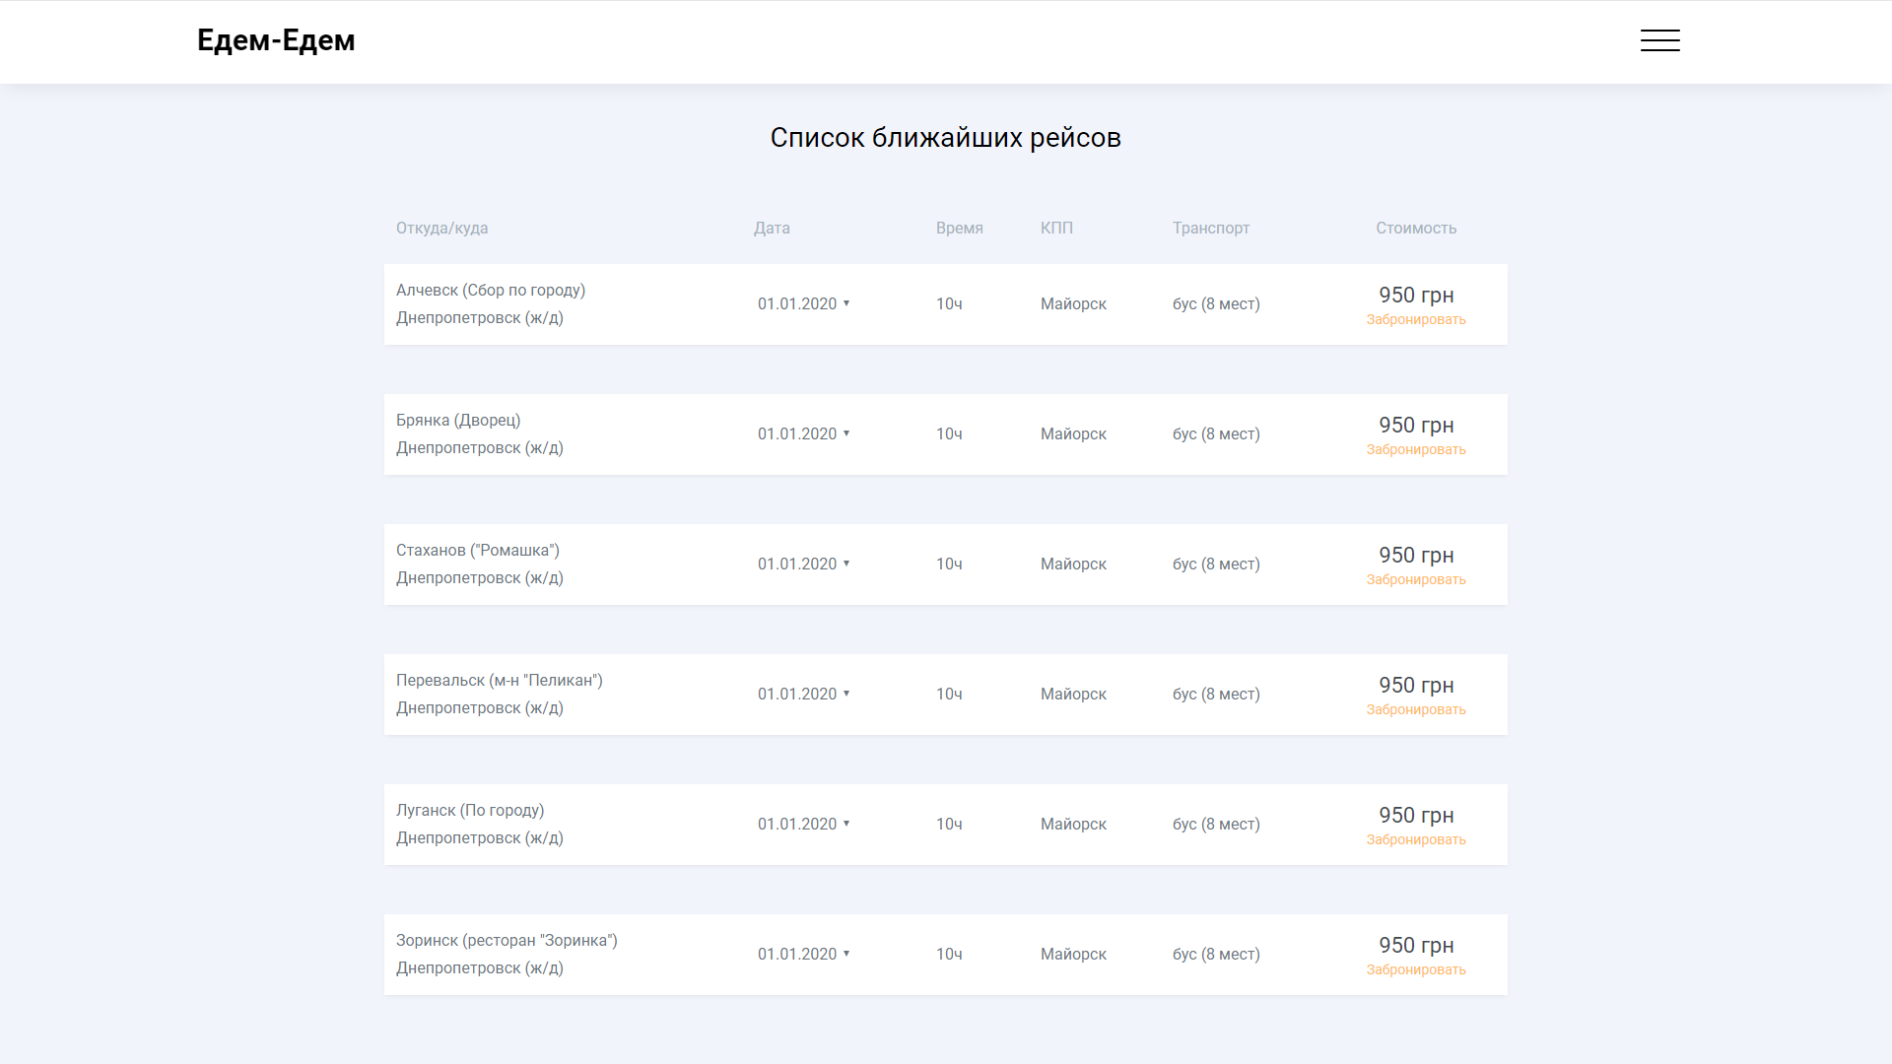Expand date dropdown in Перевальск row

[x=803, y=694]
